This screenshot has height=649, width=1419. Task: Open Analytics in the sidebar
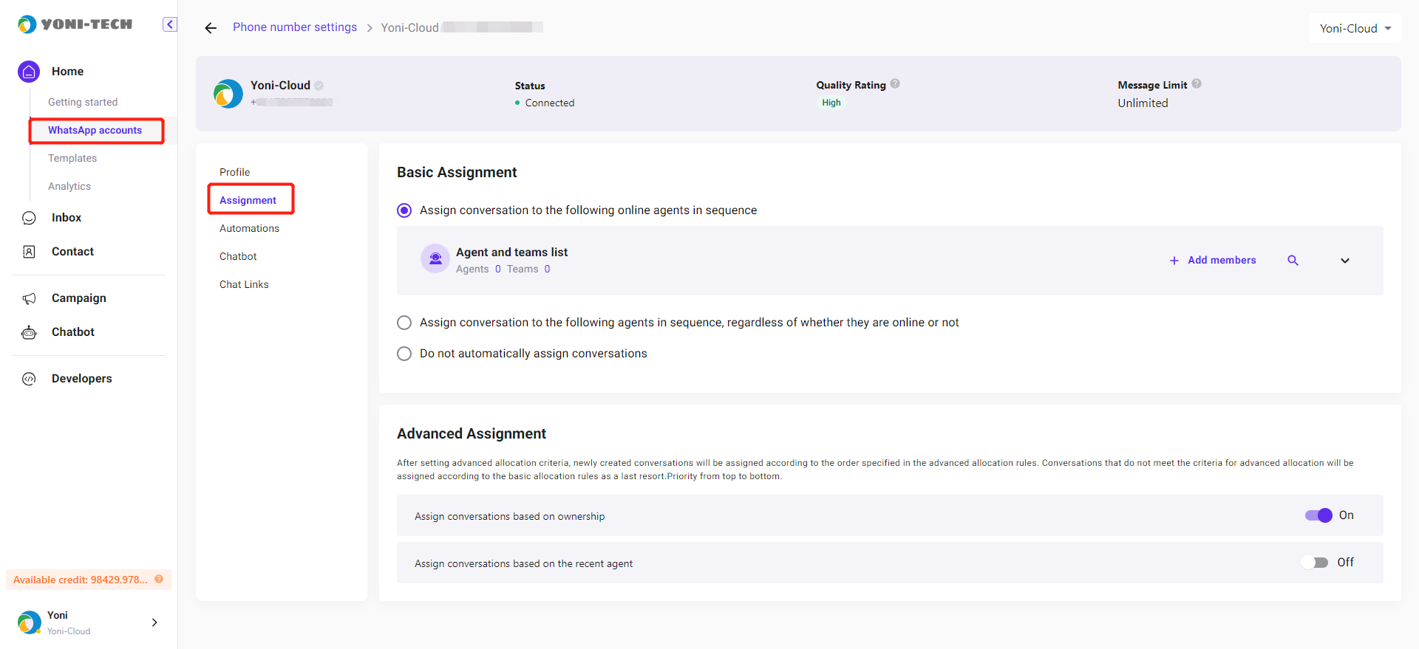(69, 186)
